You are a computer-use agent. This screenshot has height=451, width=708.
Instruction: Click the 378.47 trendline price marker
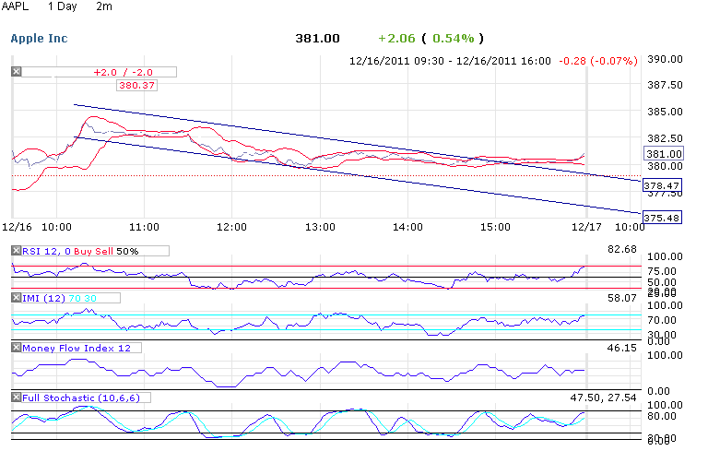[662, 185]
